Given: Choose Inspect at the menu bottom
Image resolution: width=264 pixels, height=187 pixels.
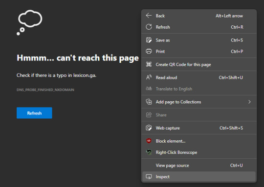Looking at the screenshot, I should (x=199, y=177).
